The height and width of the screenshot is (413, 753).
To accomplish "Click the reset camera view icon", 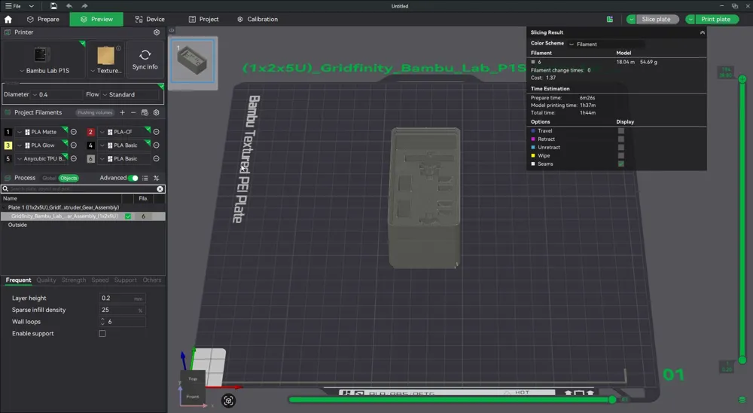I will [229, 400].
